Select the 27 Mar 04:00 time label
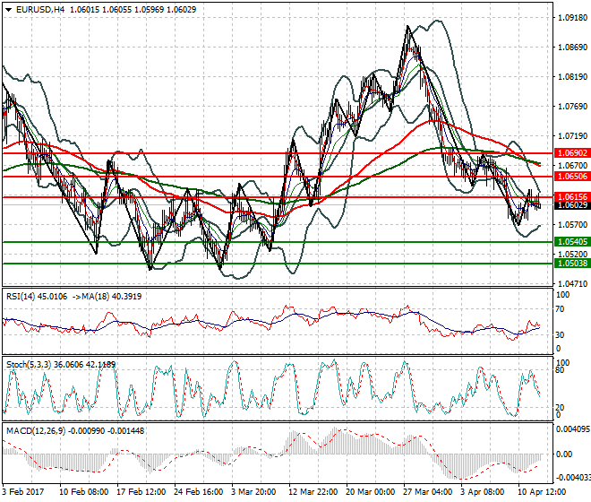This screenshot has height=502, width=591. 428,492
